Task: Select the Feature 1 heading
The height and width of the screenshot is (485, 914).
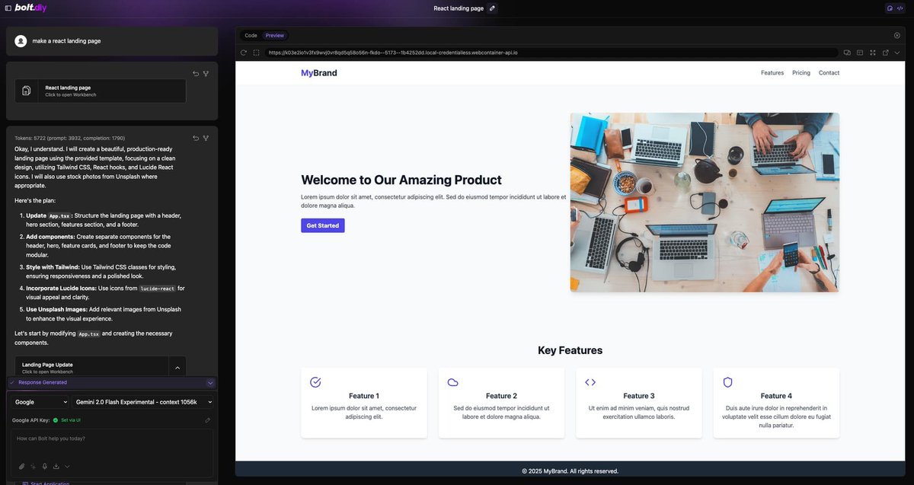Action: (364, 396)
